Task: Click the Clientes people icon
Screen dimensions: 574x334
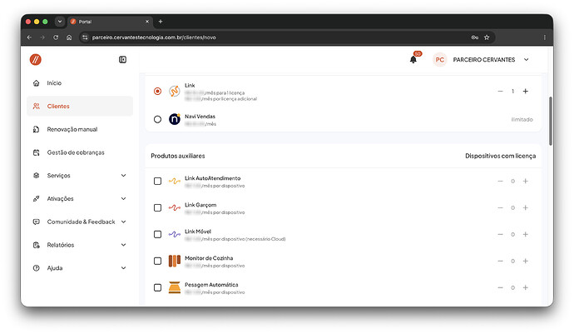Action: coord(37,106)
